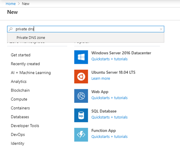Select the Blockchain category
The width and height of the screenshot is (180, 147).
tap(20, 90)
